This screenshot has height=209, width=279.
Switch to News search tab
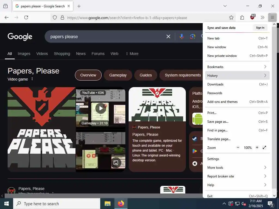[x=81, y=54]
